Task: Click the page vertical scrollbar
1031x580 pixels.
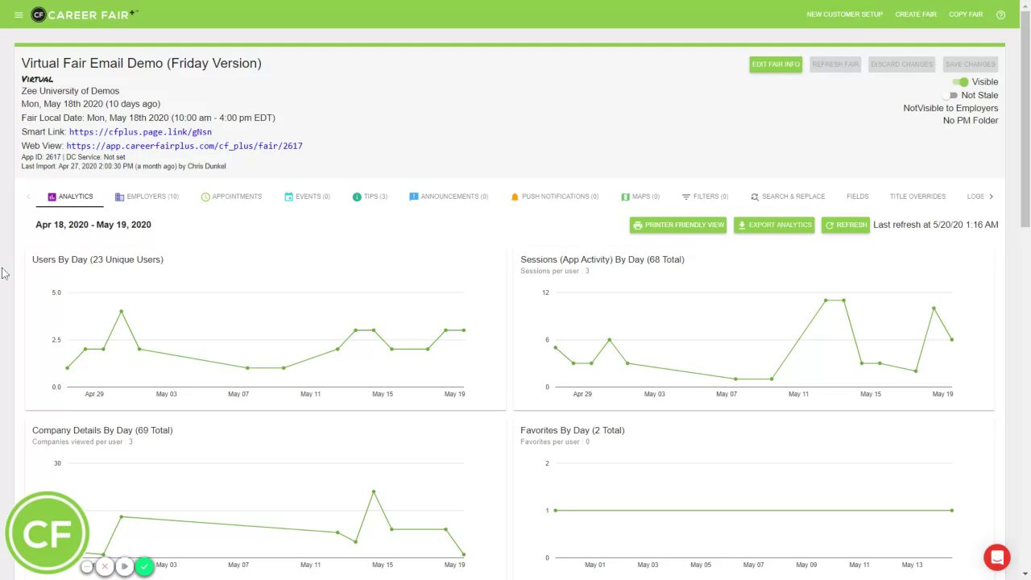Action: (x=1025, y=121)
